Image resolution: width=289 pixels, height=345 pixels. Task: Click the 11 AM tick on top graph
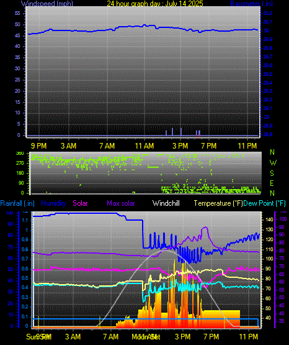tap(144, 146)
